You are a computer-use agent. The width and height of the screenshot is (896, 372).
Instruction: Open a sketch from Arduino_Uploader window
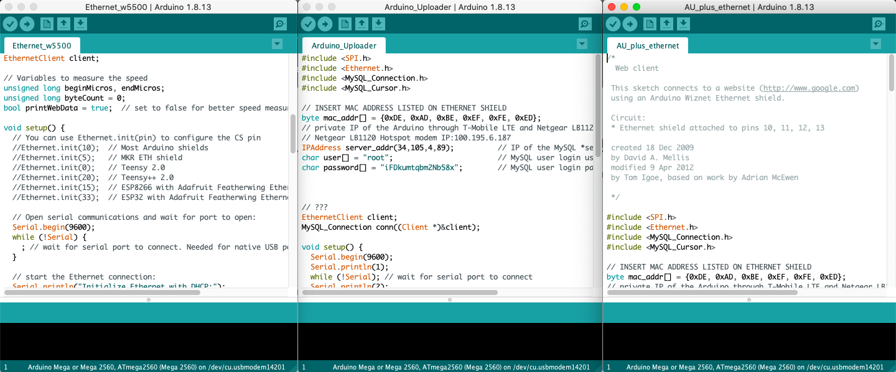pos(362,24)
